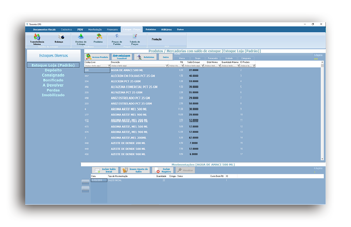The width and height of the screenshot is (351, 227).
Task: Click the Acessa Produto button
Action: pos(97,57)
